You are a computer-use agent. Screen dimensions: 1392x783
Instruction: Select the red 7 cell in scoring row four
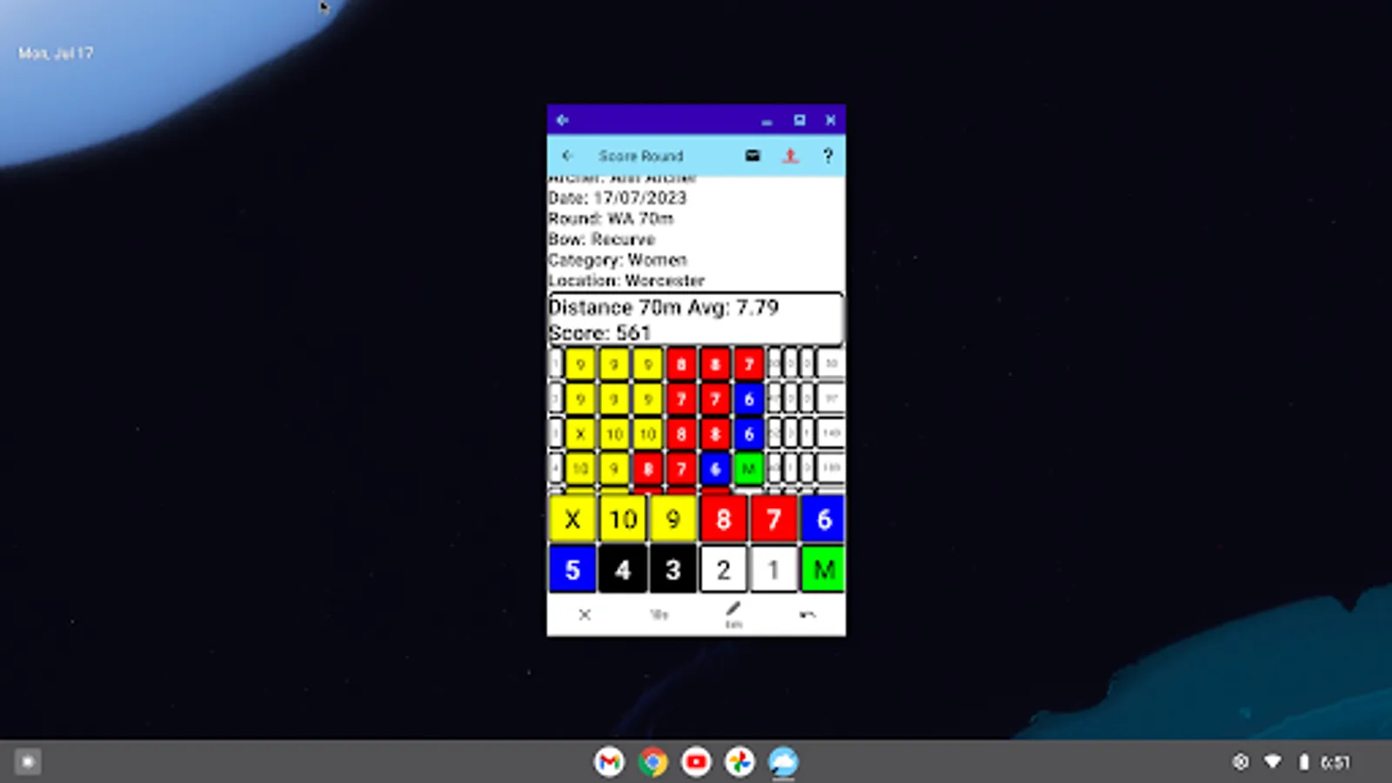pyautogui.click(x=681, y=469)
